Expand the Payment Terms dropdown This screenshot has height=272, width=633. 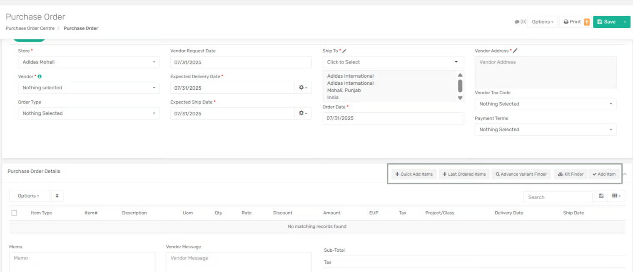pos(545,130)
